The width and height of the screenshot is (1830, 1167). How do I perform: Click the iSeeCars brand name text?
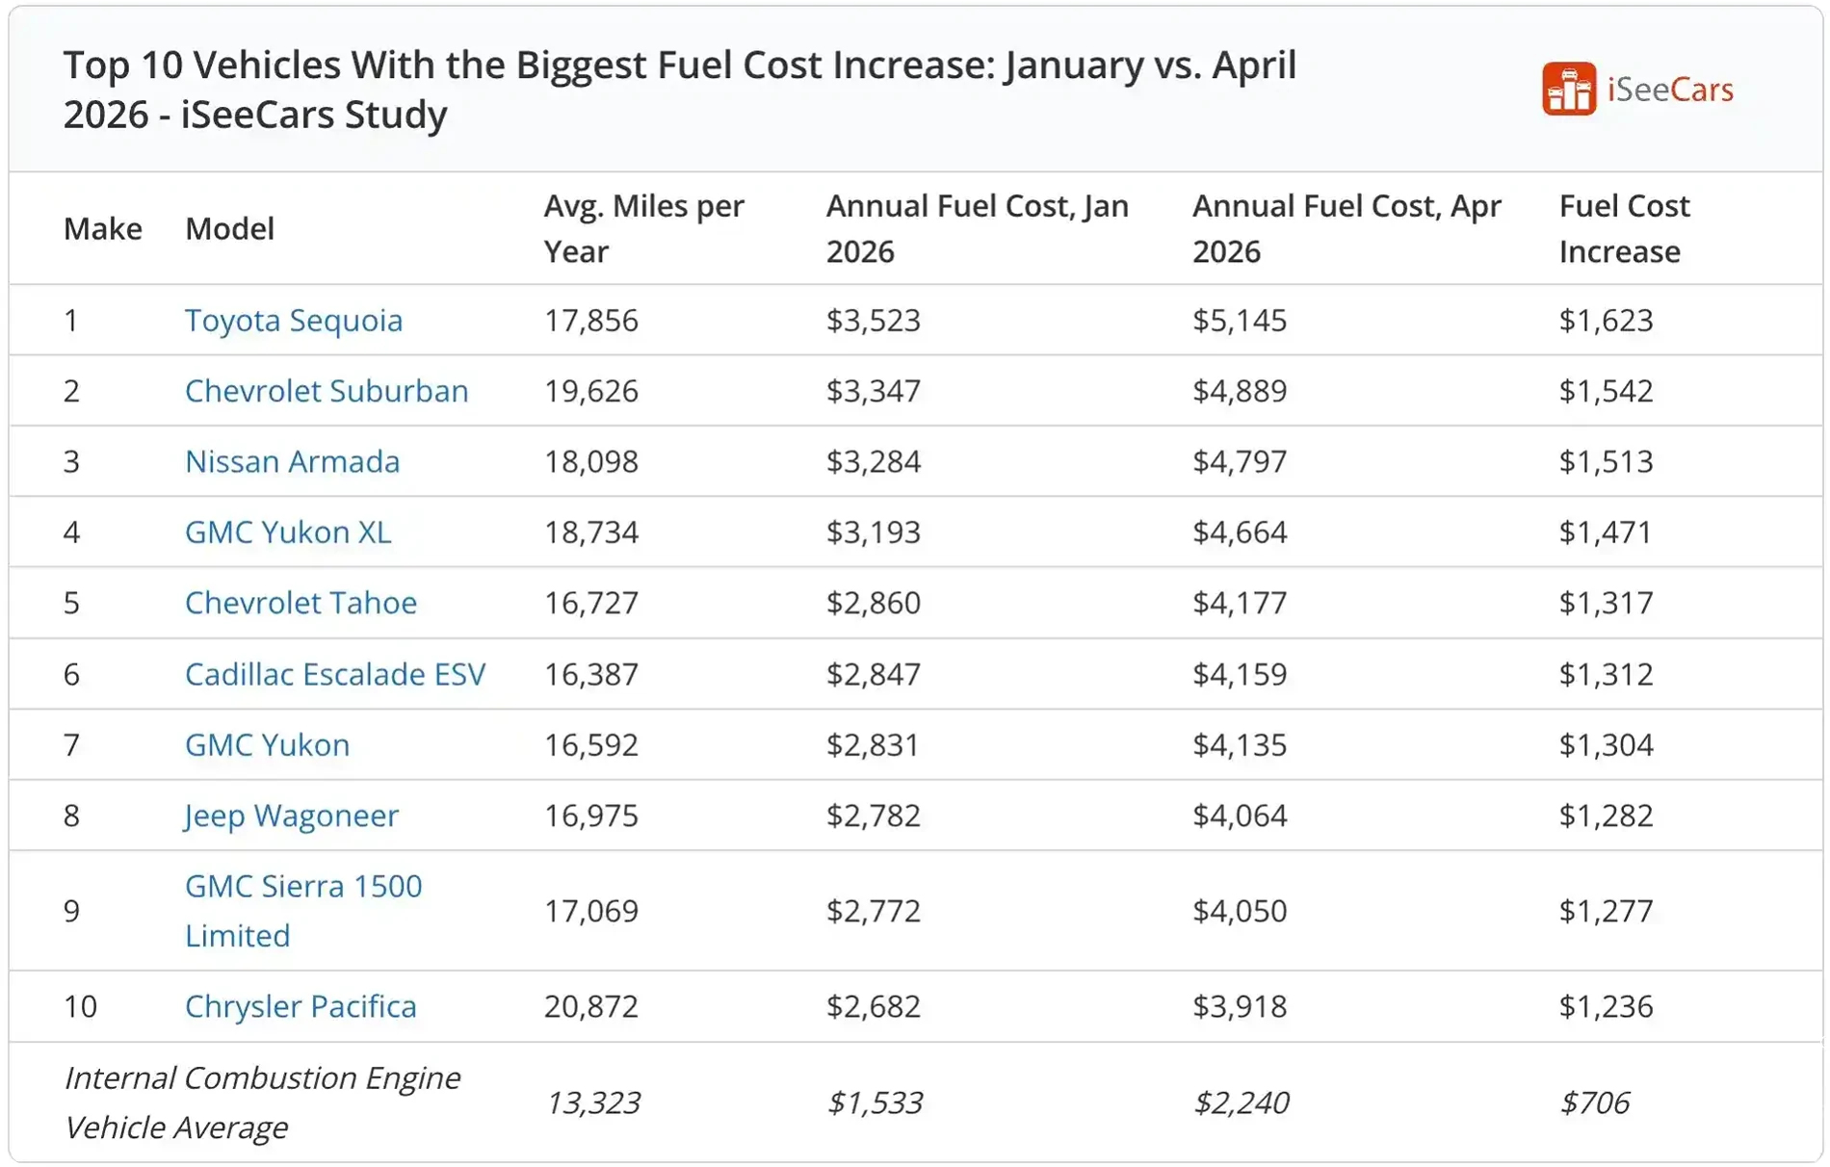point(1670,90)
